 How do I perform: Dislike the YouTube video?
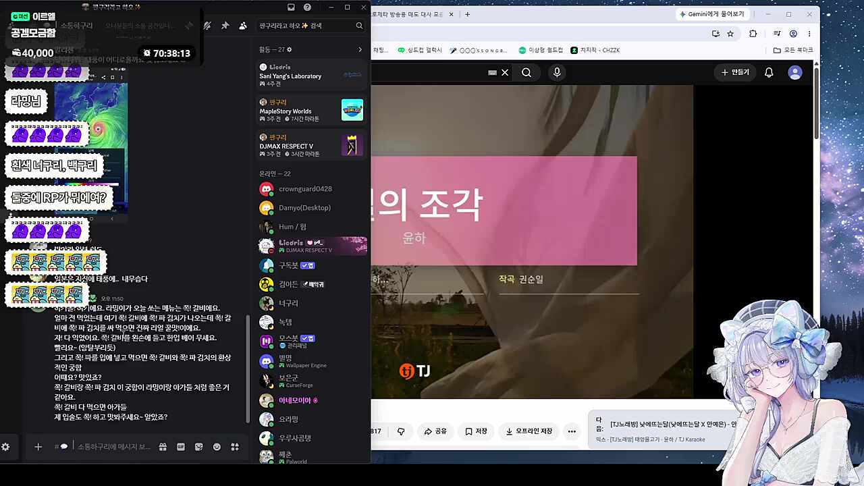pos(401,431)
